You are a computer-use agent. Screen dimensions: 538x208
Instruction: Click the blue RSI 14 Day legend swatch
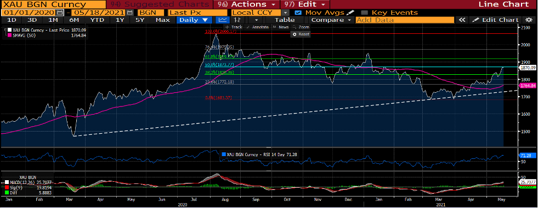click(x=224, y=154)
